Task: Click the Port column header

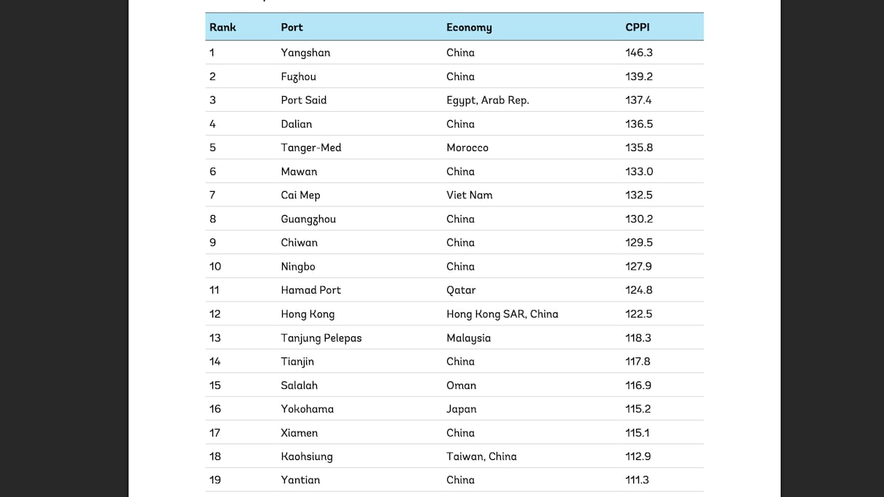Action: [292, 28]
